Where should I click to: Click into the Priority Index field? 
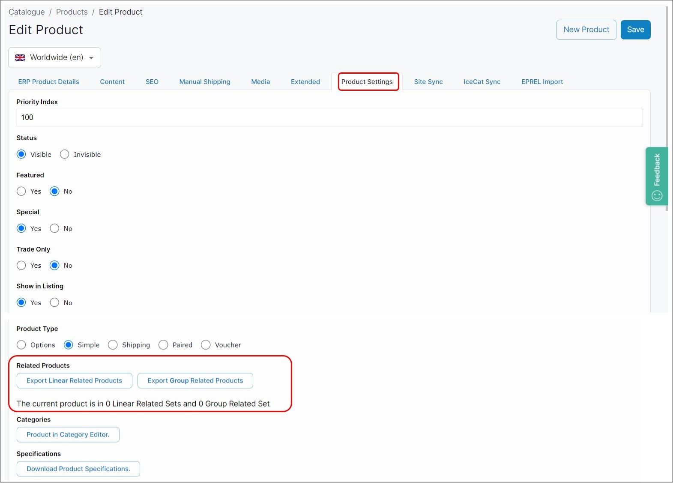tap(329, 117)
